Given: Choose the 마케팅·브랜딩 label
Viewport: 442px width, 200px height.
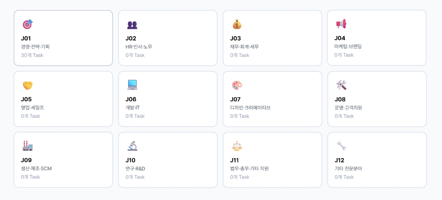Looking at the screenshot, I should click(x=348, y=46).
